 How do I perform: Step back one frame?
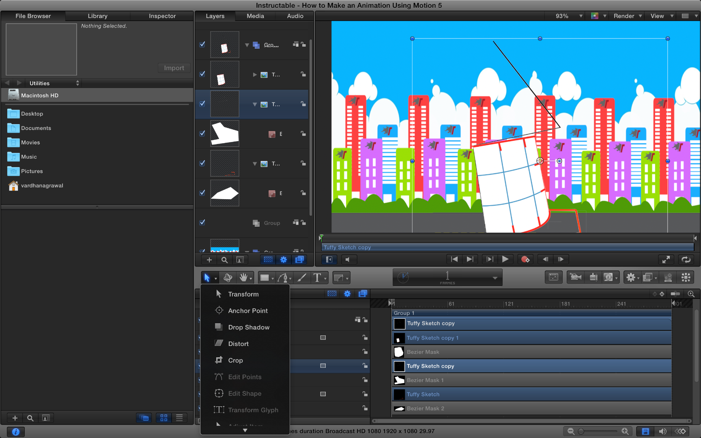pos(546,259)
